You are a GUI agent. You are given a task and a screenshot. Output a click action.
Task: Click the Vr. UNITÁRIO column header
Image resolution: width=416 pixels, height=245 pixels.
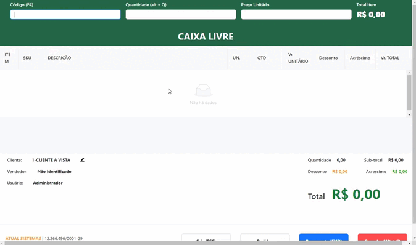click(x=298, y=58)
